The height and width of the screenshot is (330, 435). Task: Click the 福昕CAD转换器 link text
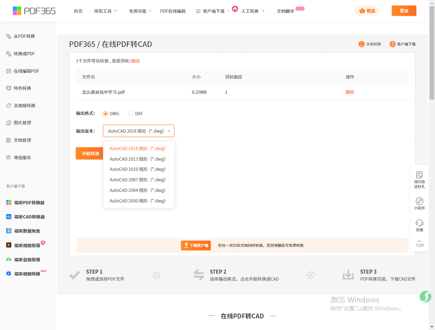(29, 217)
